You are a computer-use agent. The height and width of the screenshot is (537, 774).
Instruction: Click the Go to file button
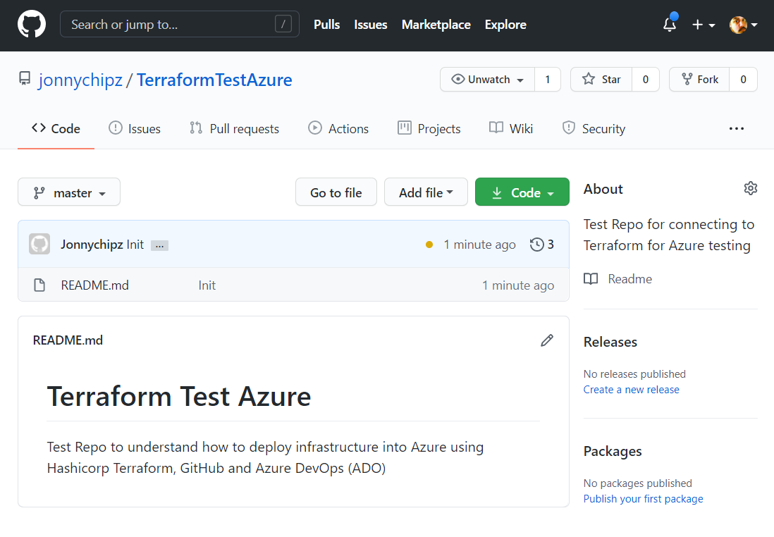pyautogui.click(x=336, y=192)
